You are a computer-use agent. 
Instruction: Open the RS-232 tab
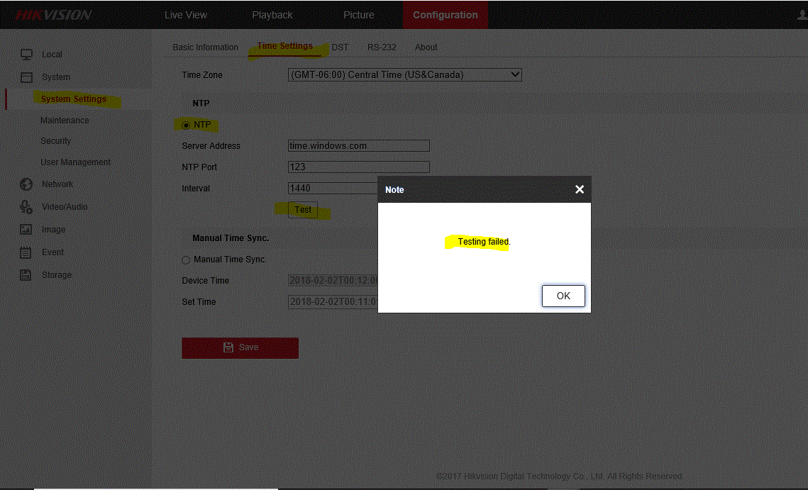coord(382,48)
